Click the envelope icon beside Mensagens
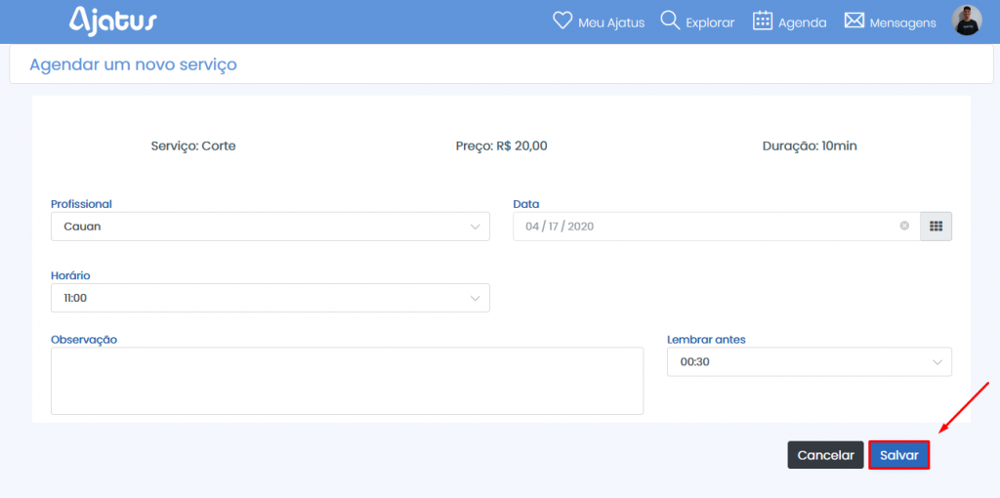This screenshot has width=1000, height=498. coord(854,21)
